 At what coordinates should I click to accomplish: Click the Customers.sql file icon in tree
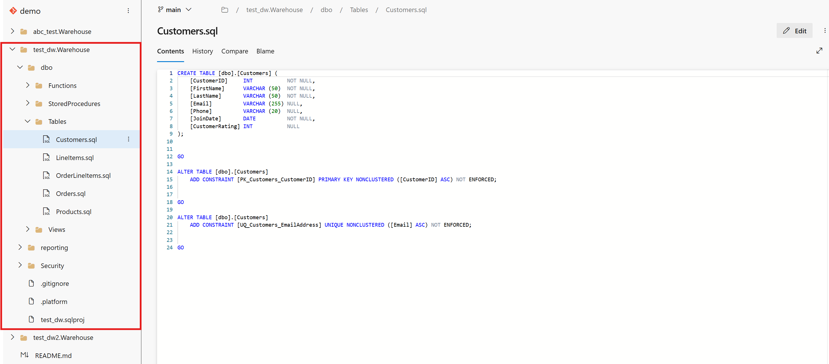46,139
